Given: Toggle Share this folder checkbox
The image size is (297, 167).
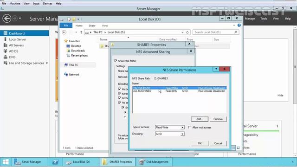Looking at the screenshot, I should (116, 61).
